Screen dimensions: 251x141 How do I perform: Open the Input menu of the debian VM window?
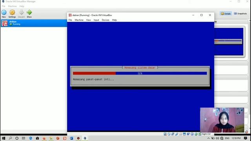point(96,20)
